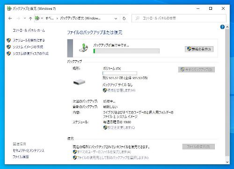Expand the breadcrumb overflow chevron «
This screenshot has width=234, height=169.
pos(42,18)
